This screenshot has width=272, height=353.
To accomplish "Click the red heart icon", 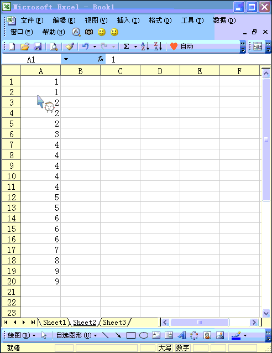I will 174,46.
